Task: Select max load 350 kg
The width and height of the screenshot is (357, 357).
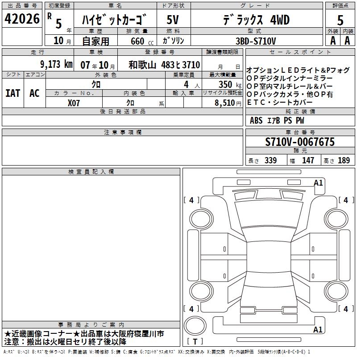Action: tap(230, 84)
